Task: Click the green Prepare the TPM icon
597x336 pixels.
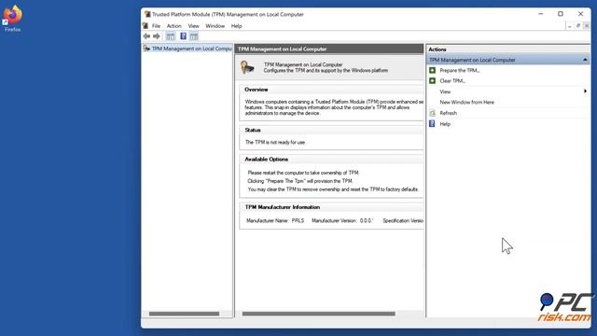Action: click(432, 70)
